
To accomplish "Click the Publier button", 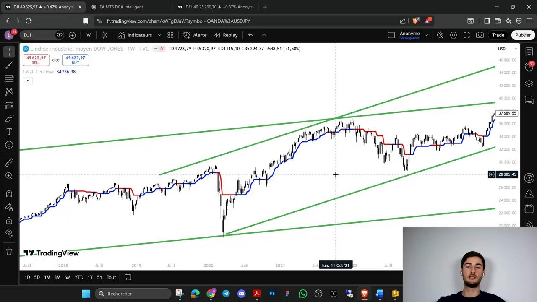I will (x=523, y=35).
